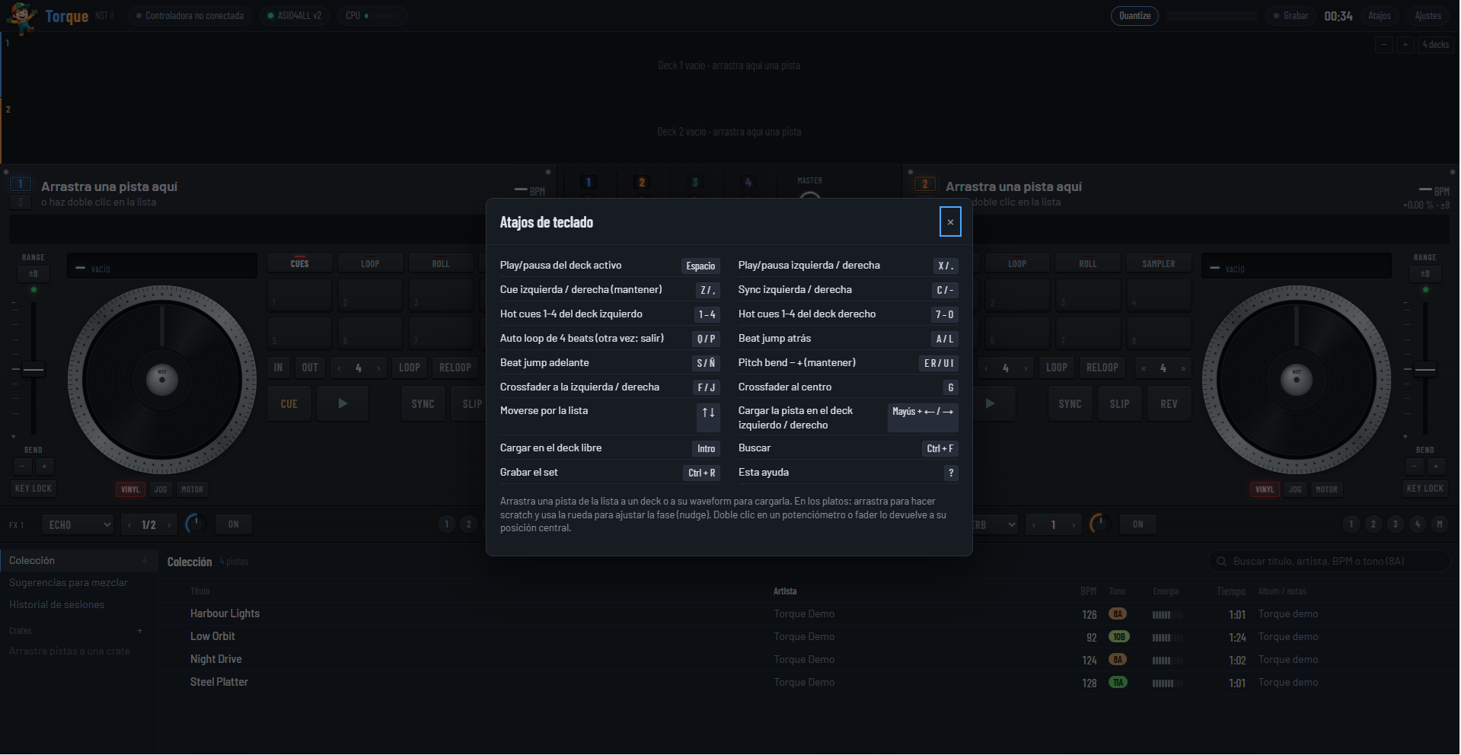The height and width of the screenshot is (755, 1461).
Task: Click the search magnifier icon
Action: [x=1221, y=562]
